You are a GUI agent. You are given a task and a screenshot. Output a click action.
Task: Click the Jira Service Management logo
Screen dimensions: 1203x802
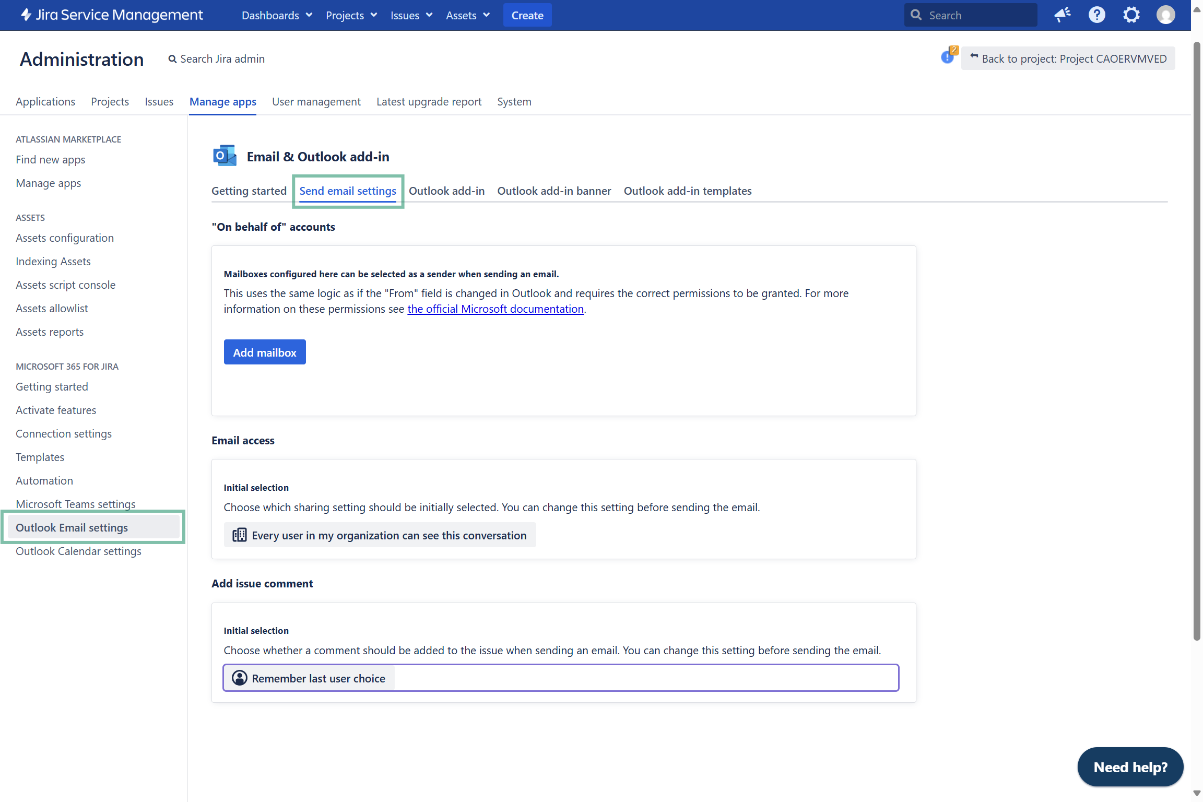coord(112,15)
